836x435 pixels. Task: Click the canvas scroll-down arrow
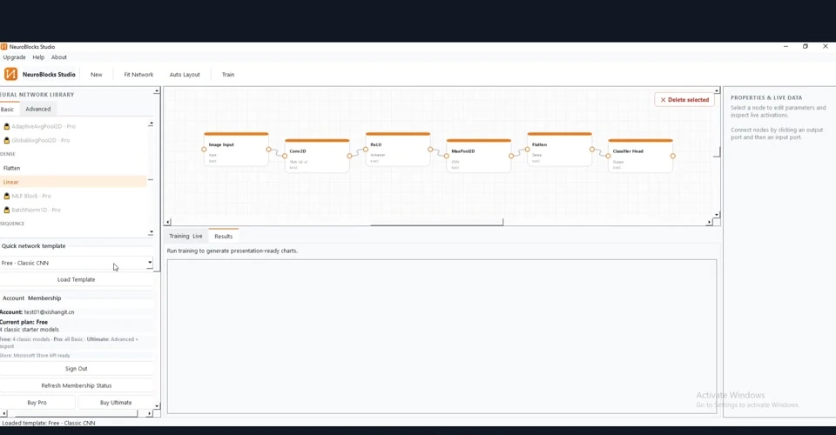717,215
